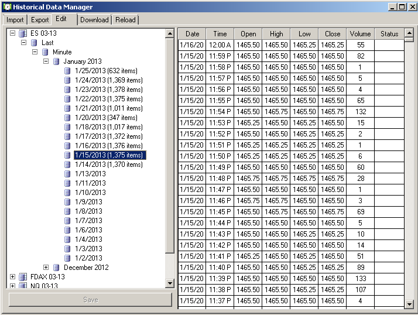Screen dimensions: 418x315
Task: Sort by the Volume column header
Action: [361, 34]
